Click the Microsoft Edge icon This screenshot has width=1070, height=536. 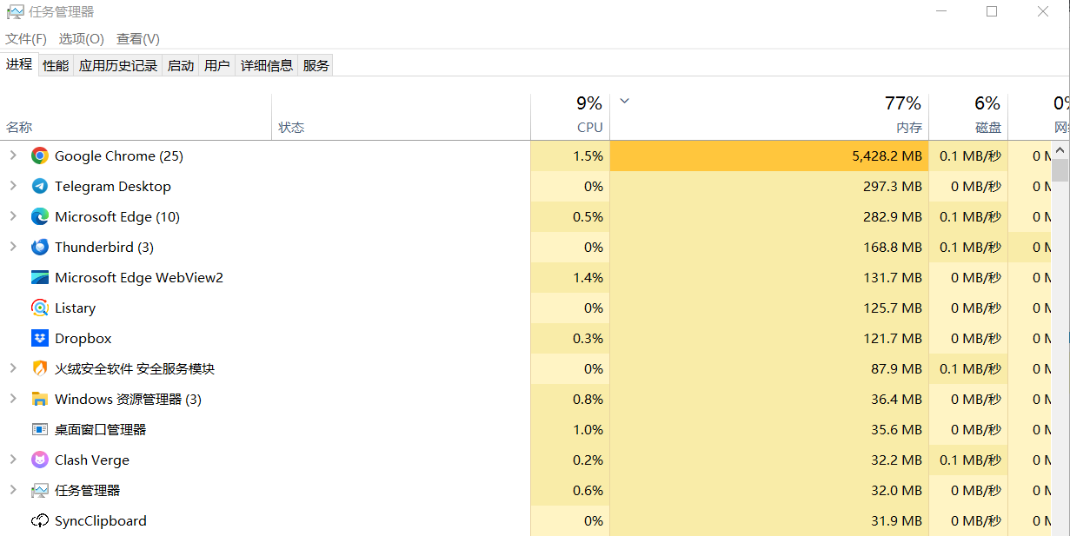pyautogui.click(x=40, y=217)
